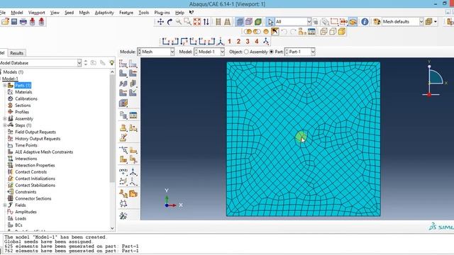
Task: Open the color code dialog icon
Action: (377, 22)
